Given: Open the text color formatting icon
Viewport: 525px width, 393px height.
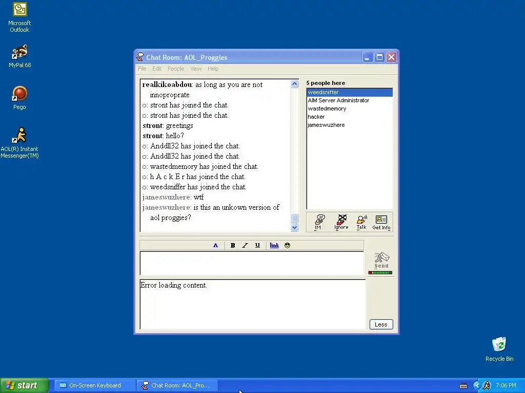Looking at the screenshot, I should [x=216, y=245].
